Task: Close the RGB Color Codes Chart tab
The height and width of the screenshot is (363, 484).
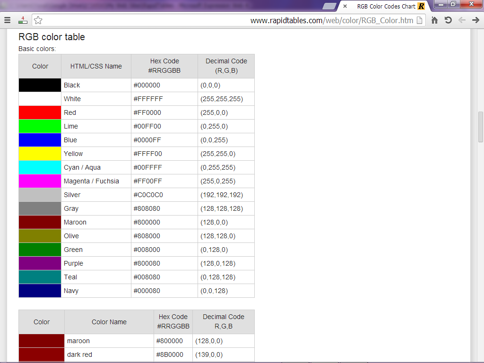Action: point(345,6)
